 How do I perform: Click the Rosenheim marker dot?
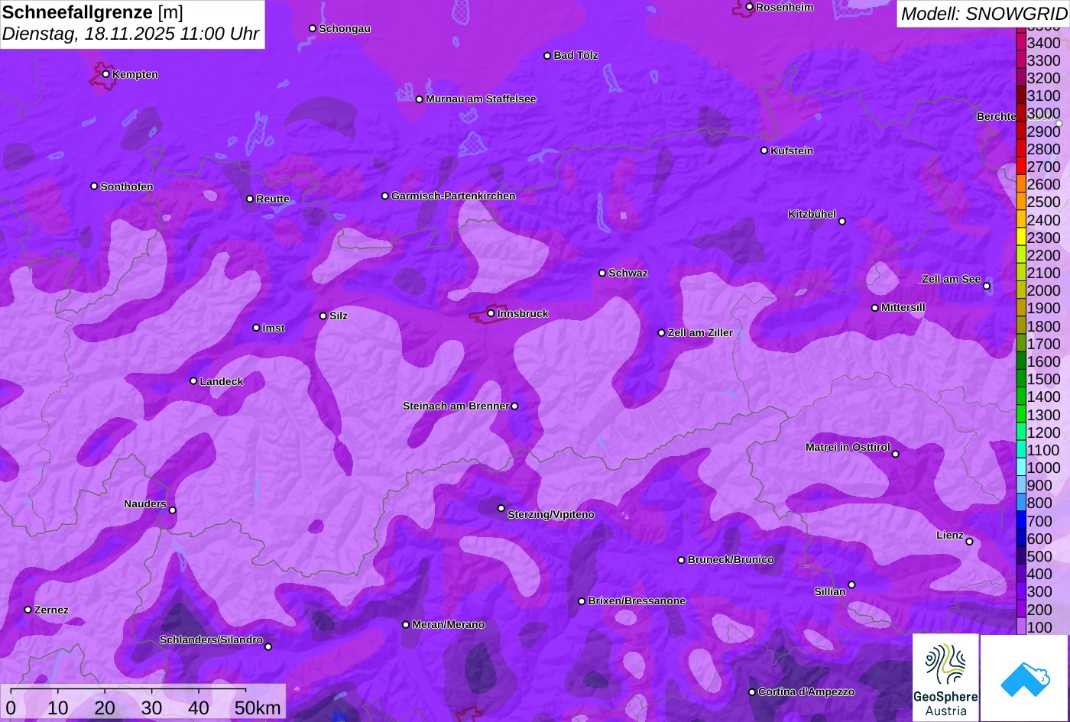click(749, 7)
